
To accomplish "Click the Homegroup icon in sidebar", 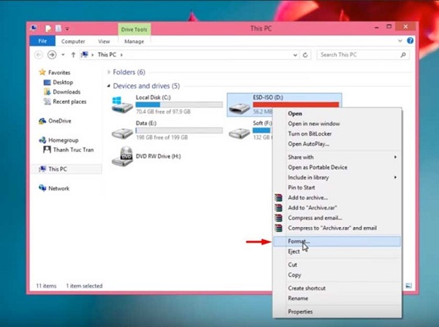I will tap(42, 140).
